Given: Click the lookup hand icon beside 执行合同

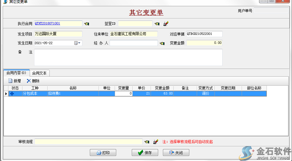Looking at the screenshot, I should (87, 24).
